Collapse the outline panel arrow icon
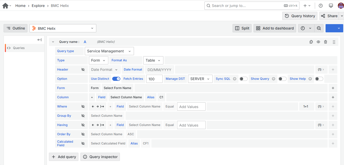Image resolution: width=344 pixels, height=165 pixels. pos(39,40)
